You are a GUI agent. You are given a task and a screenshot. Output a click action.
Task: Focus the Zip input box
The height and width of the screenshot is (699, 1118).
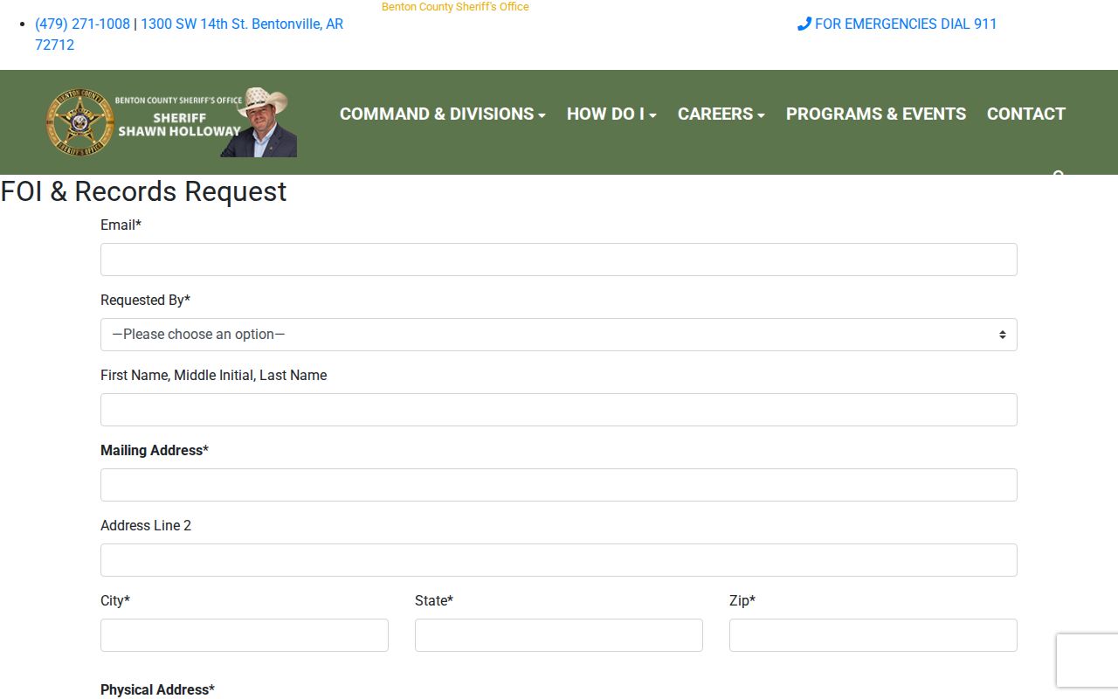[x=873, y=635]
